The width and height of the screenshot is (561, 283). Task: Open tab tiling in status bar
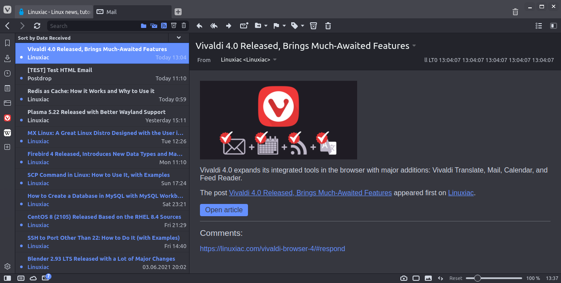coord(21,278)
